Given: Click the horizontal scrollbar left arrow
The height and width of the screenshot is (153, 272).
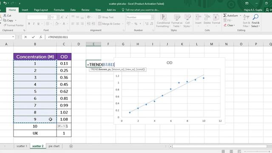Looking at the screenshot, I should coord(171,146).
